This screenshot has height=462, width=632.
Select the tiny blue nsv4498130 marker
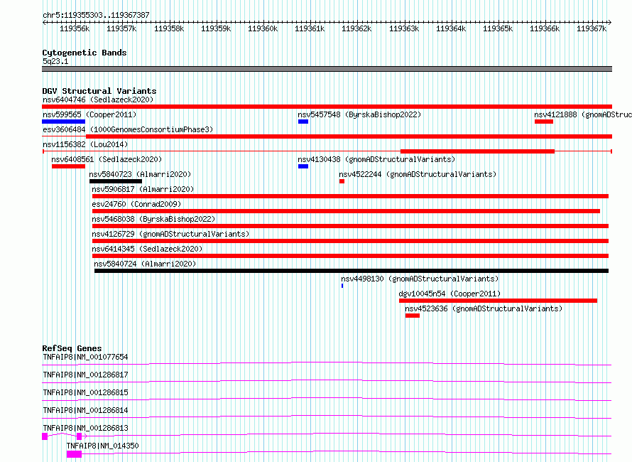(342, 286)
